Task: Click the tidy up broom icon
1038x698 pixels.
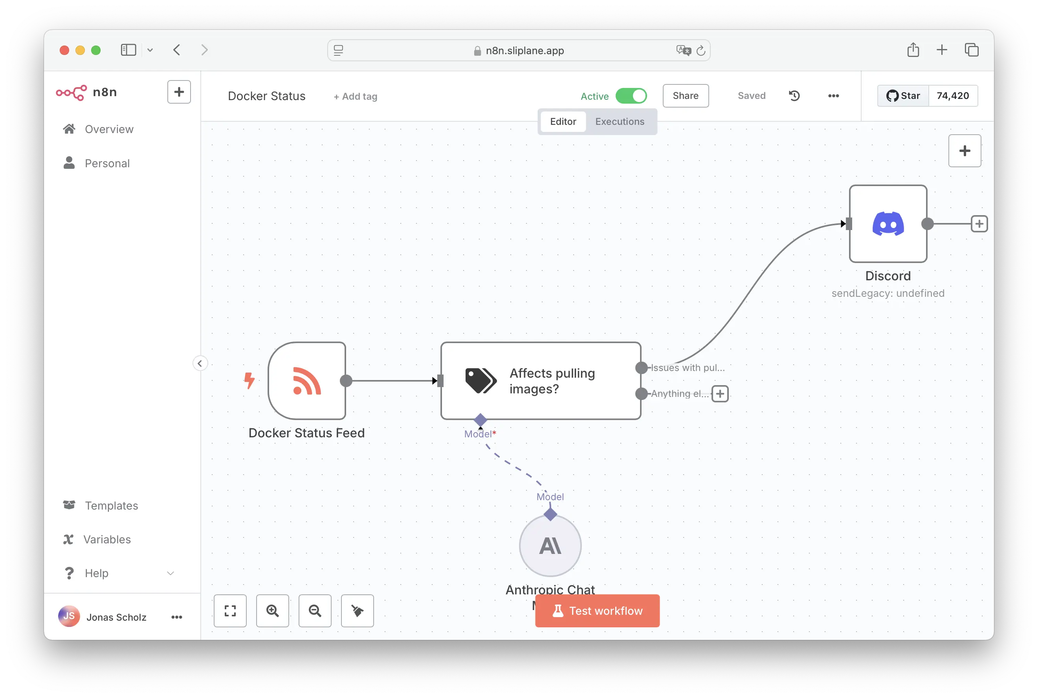Action: point(357,611)
